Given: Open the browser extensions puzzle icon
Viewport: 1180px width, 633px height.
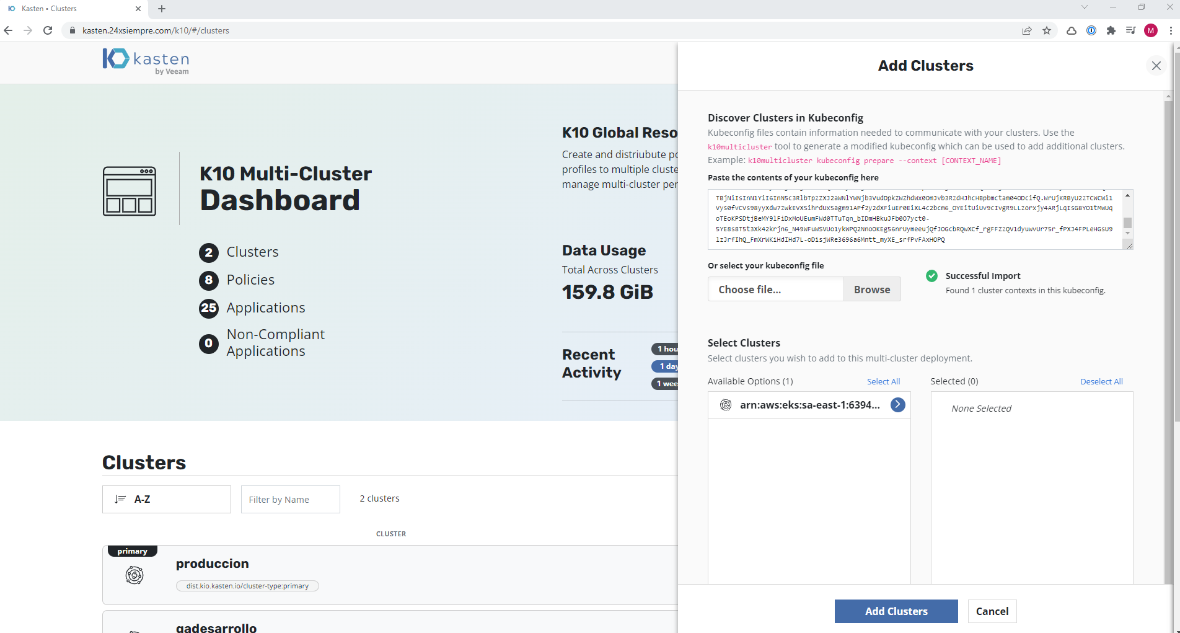Looking at the screenshot, I should [x=1111, y=30].
